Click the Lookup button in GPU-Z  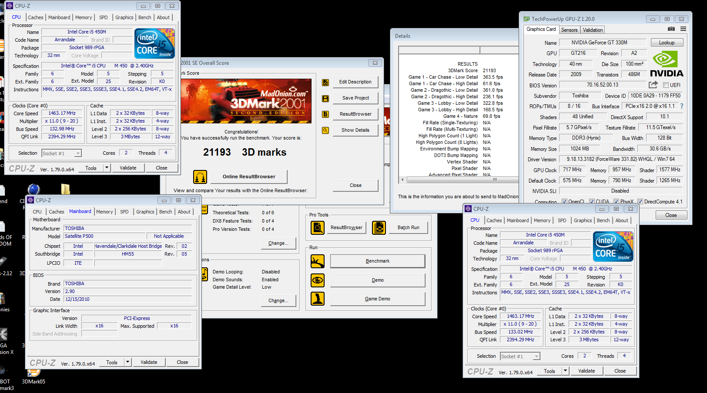[667, 43]
